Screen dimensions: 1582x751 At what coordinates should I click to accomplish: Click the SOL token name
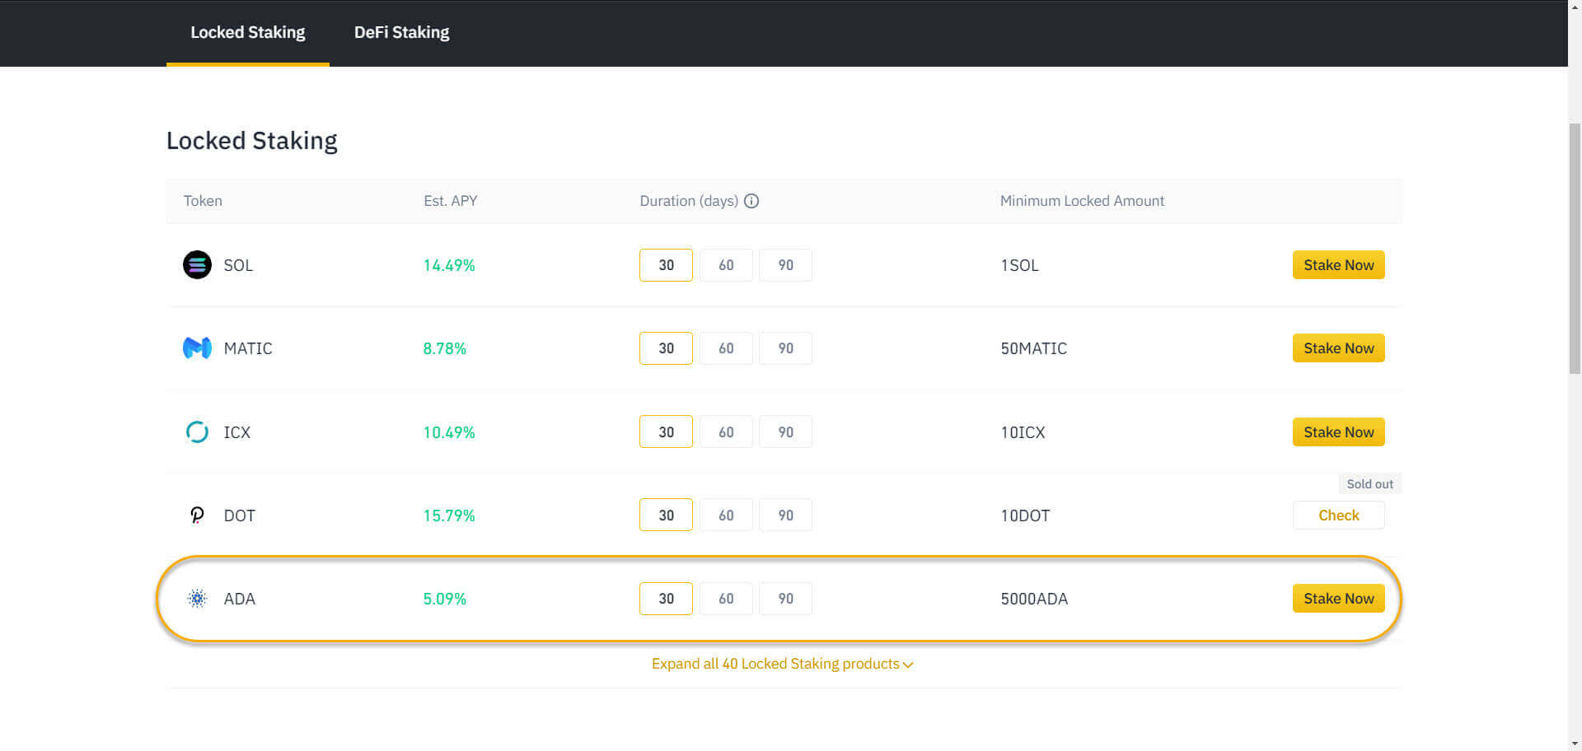click(238, 265)
